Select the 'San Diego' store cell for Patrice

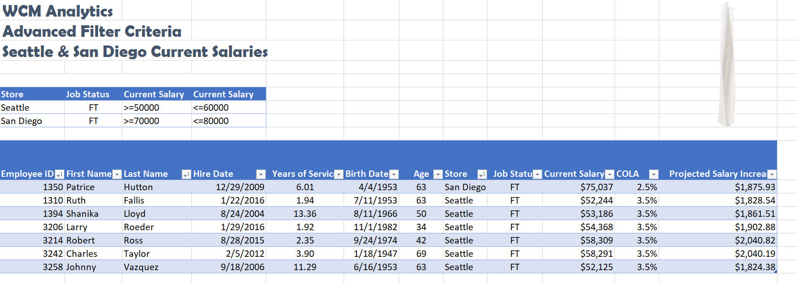(465, 187)
